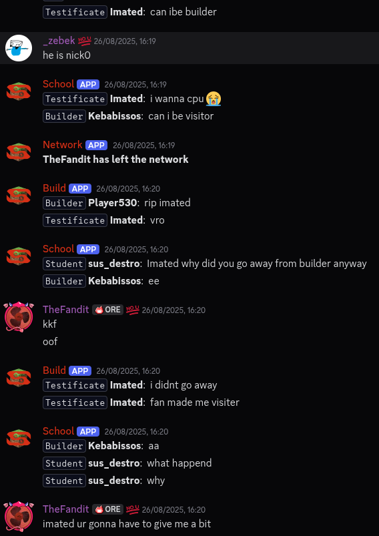
Task: Open TheFandit's avatar on the imated message
Action: (19, 517)
